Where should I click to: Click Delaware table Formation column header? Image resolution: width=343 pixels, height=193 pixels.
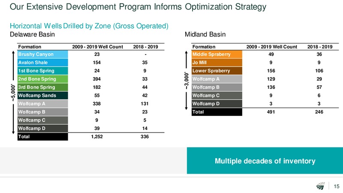point(30,47)
